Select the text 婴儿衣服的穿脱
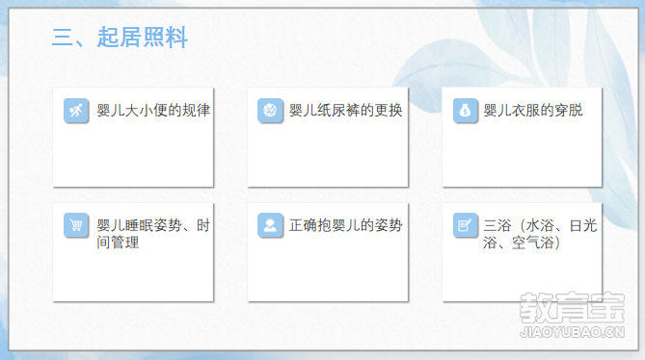645x360 pixels. (x=533, y=111)
